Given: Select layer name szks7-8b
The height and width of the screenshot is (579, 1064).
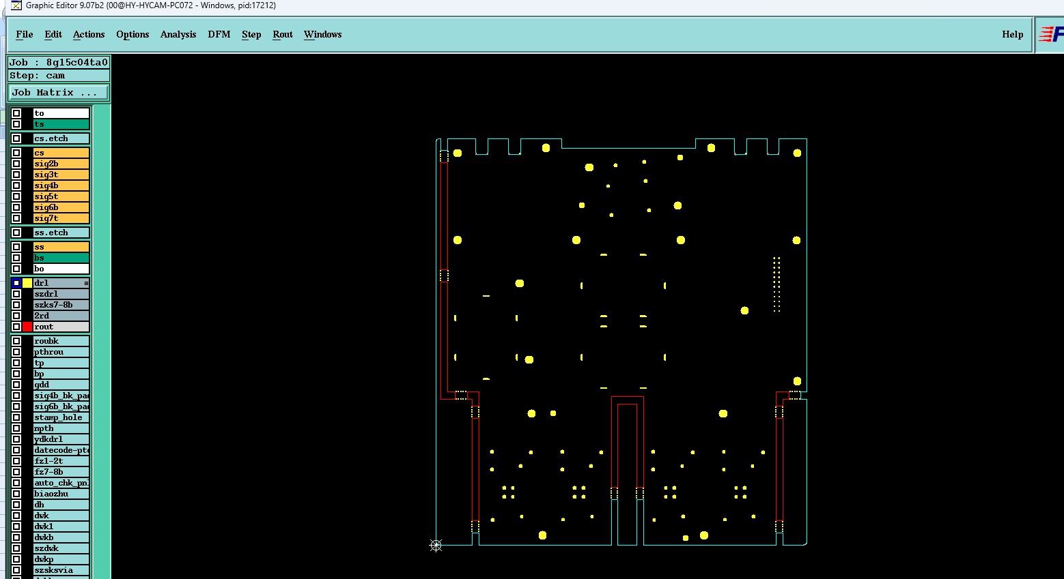Looking at the screenshot, I should pos(61,305).
